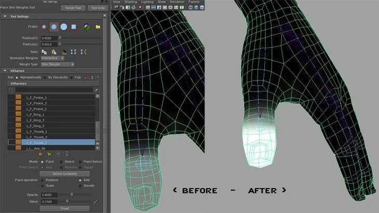Choose the square brush profile icon

tap(74, 27)
